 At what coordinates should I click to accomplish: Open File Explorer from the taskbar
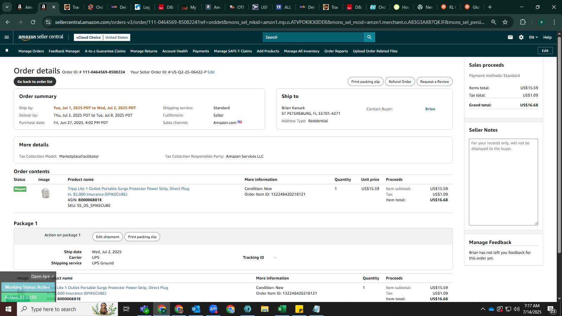click(x=265, y=309)
